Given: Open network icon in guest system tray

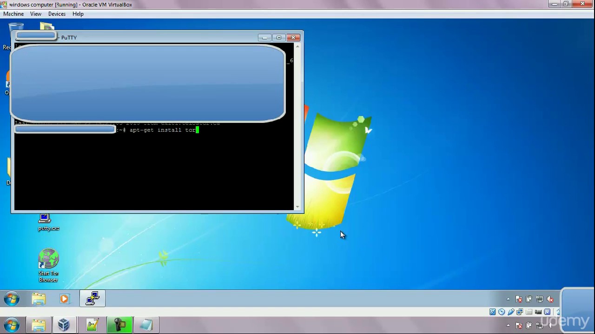Looking at the screenshot, I should coord(540,299).
